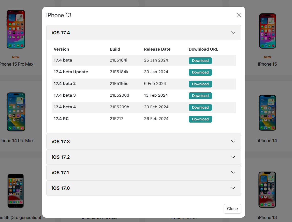Download 17.4 beta 3 firmware
This screenshot has height=222, width=292.
coord(200,96)
